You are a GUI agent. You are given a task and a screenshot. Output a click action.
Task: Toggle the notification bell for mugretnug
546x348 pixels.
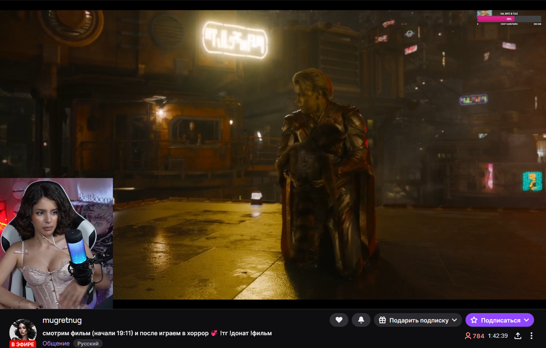point(361,320)
